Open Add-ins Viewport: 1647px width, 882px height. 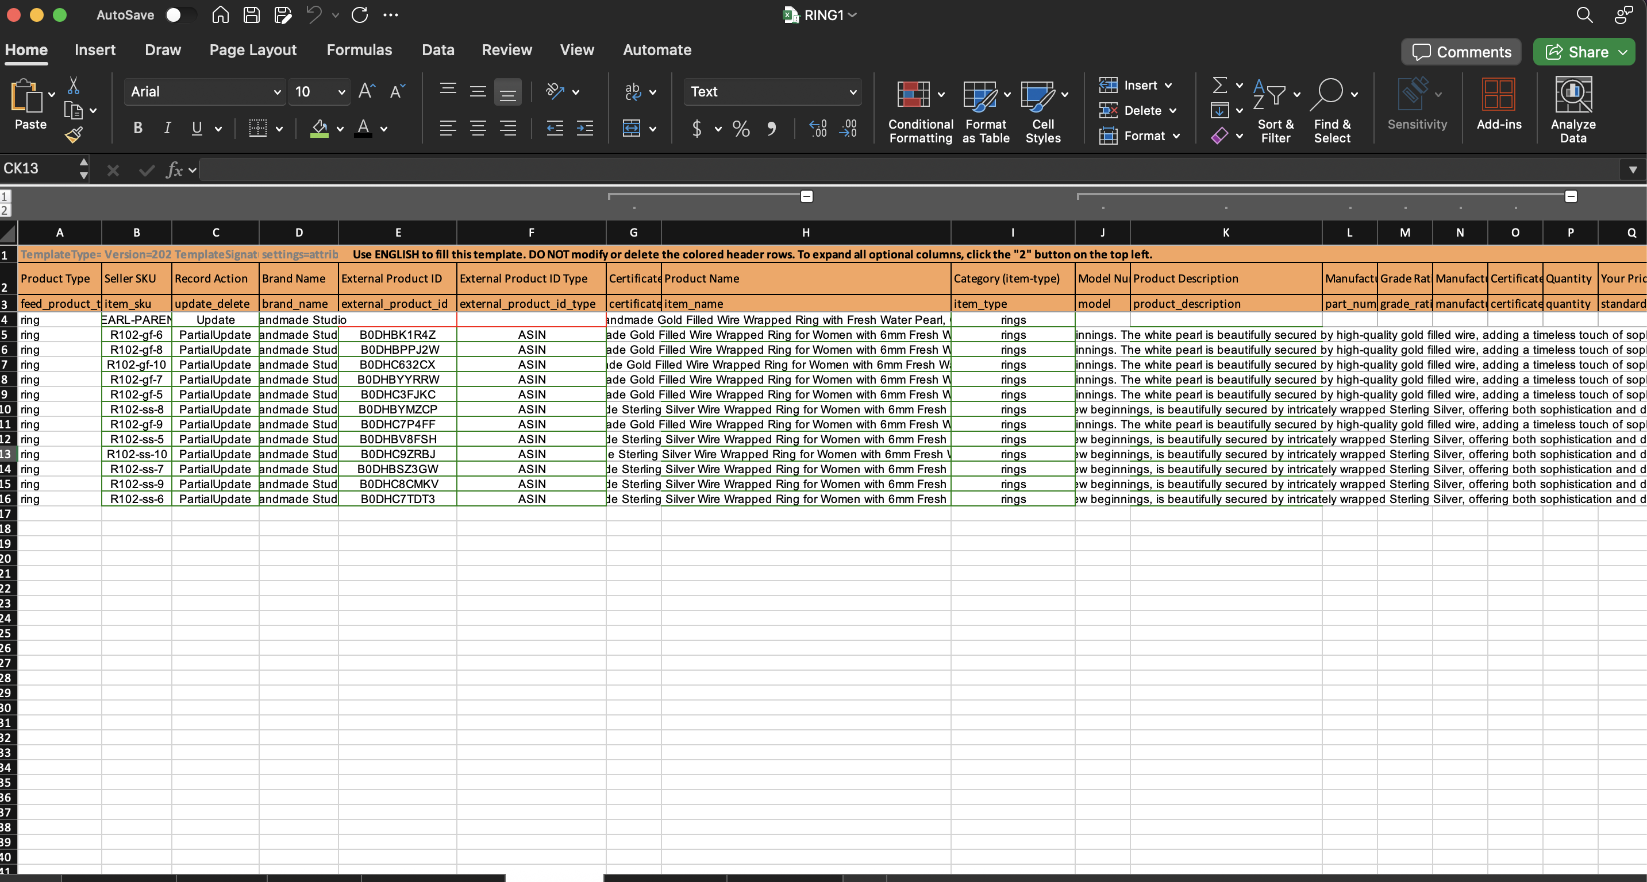1499,103
